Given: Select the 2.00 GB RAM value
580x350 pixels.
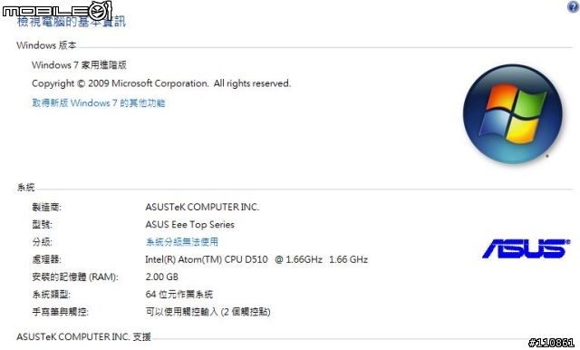Looking at the screenshot, I should [161, 277].
